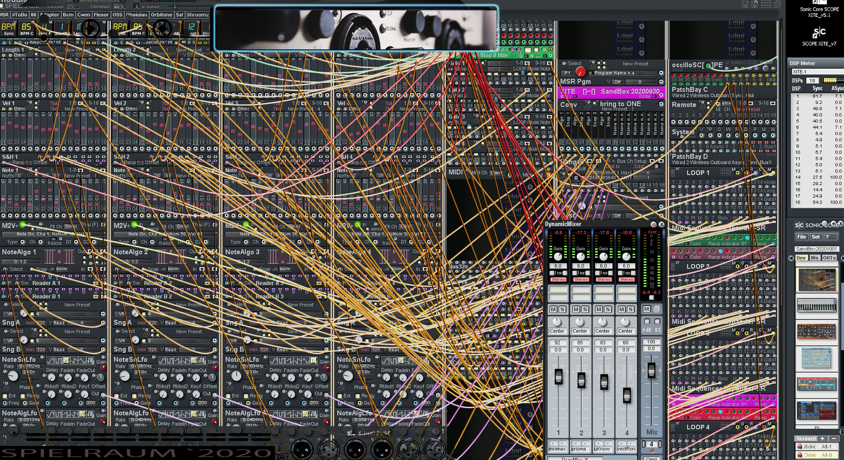
Task: Open the mixer faders thumbnail
Action: tap(817, 306)
